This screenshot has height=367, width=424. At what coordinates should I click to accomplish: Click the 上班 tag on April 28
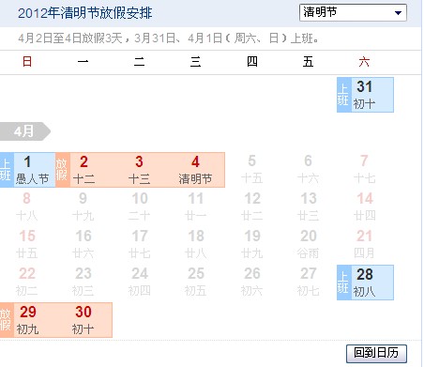(x=344, y=283)
